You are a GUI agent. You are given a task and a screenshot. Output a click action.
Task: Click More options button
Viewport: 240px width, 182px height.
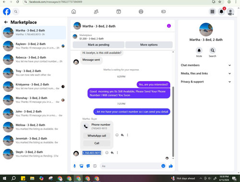(x=149, y=45)
